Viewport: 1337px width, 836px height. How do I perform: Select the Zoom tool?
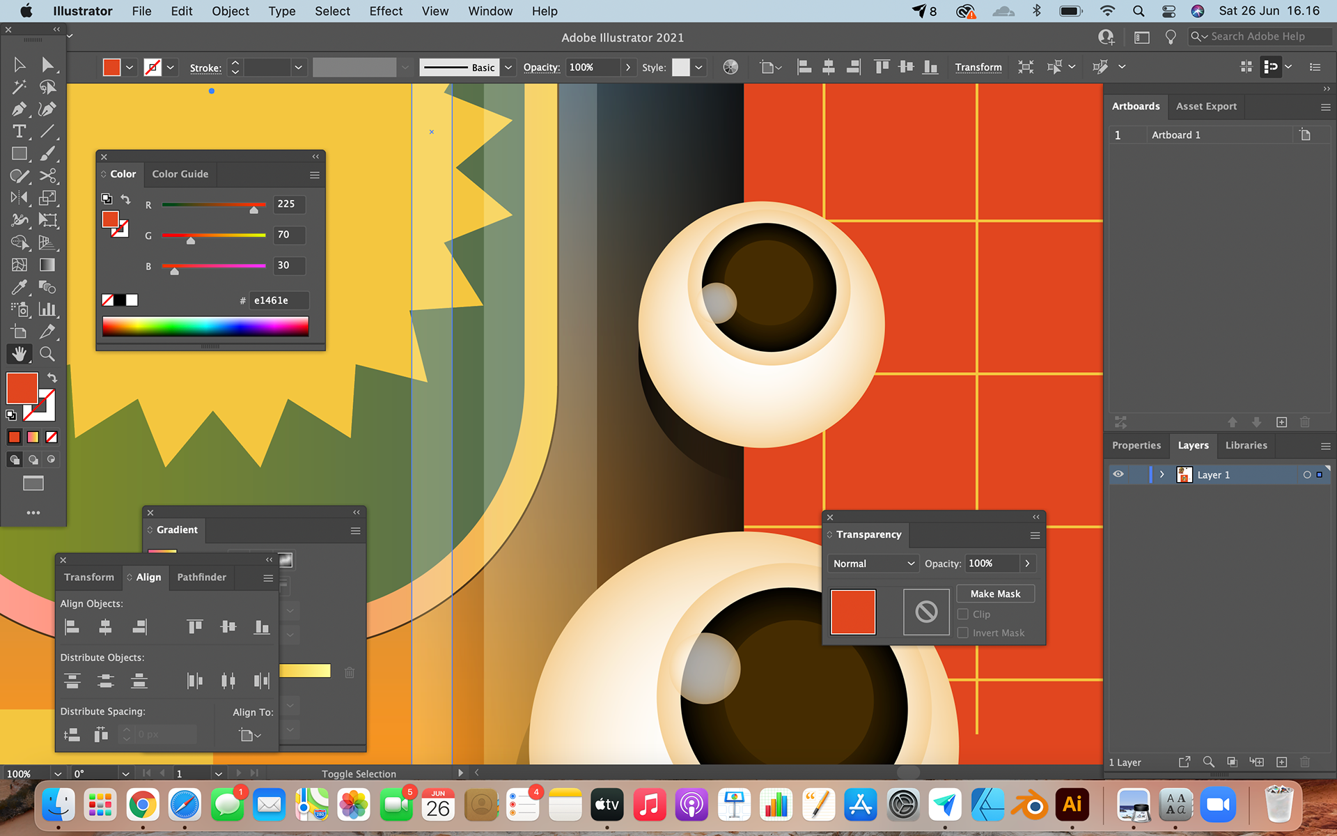click(x=47, y=354)
